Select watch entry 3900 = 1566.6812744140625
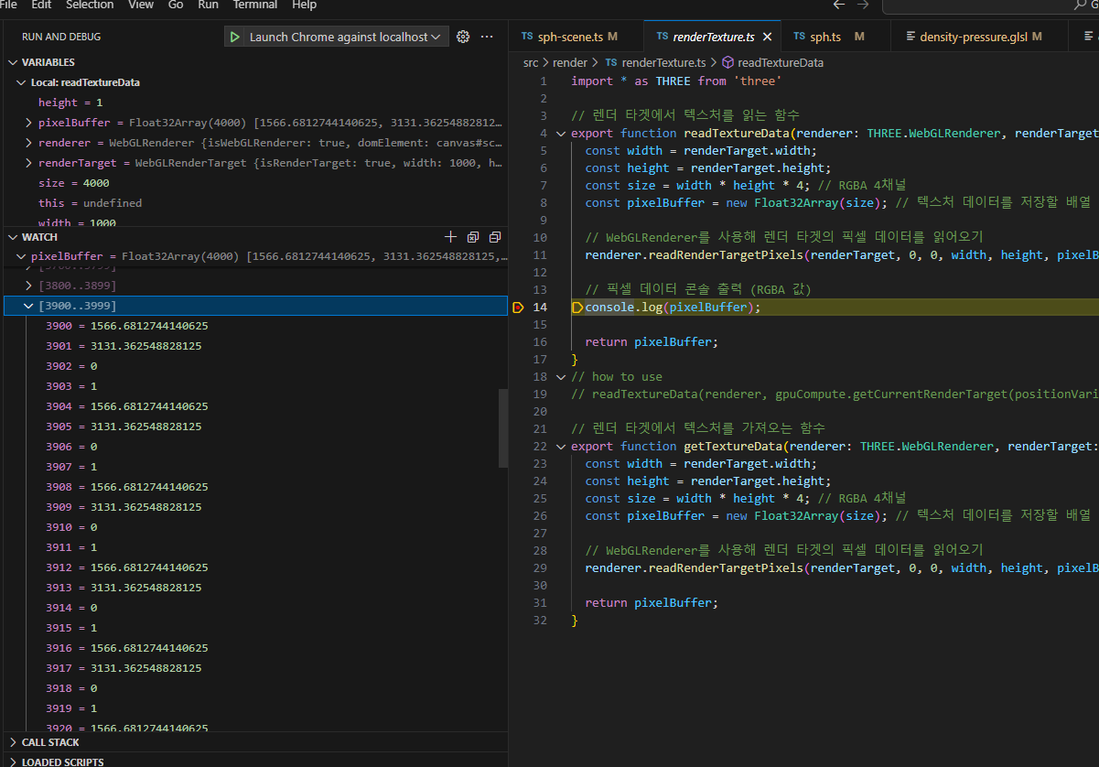 [x=253, y=326]
